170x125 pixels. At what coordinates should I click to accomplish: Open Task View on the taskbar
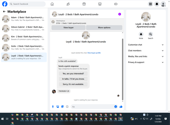pyautogui.click(x=7, y=119)
